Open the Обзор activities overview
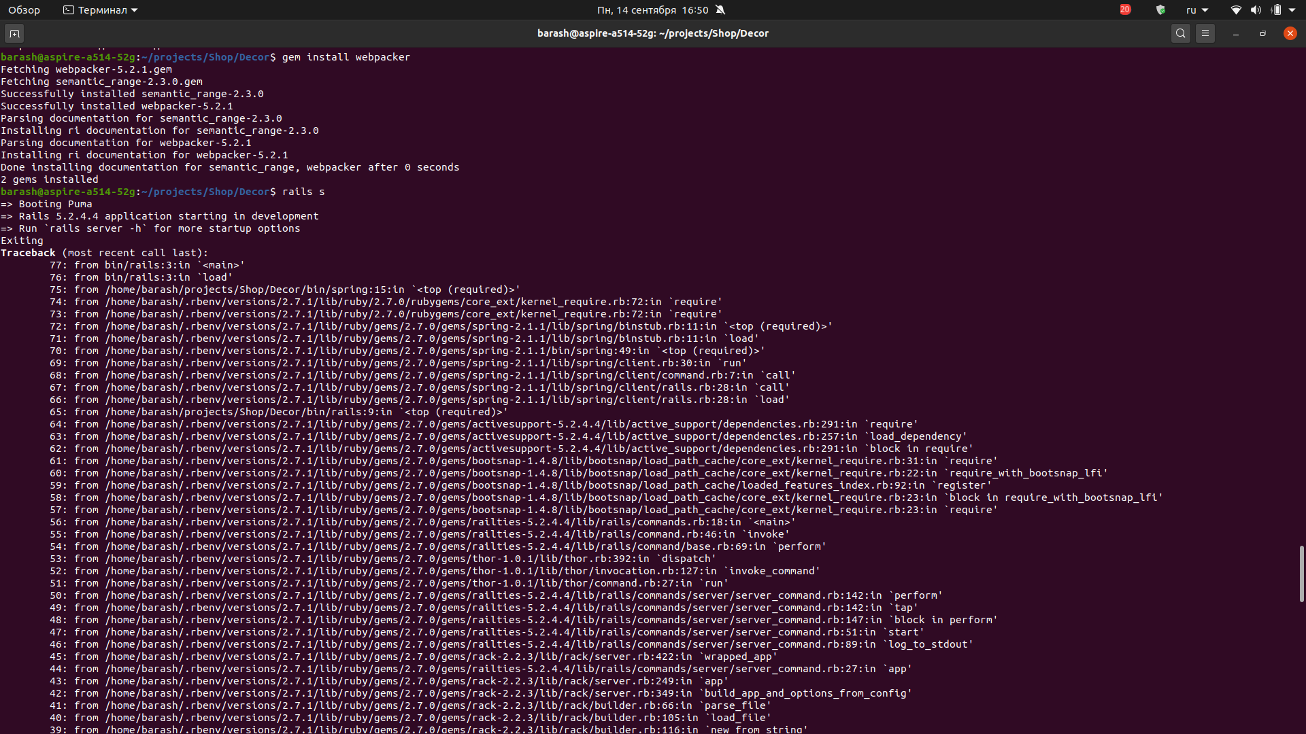This screenshot has width=1306, height=734. tap(24, 10)
